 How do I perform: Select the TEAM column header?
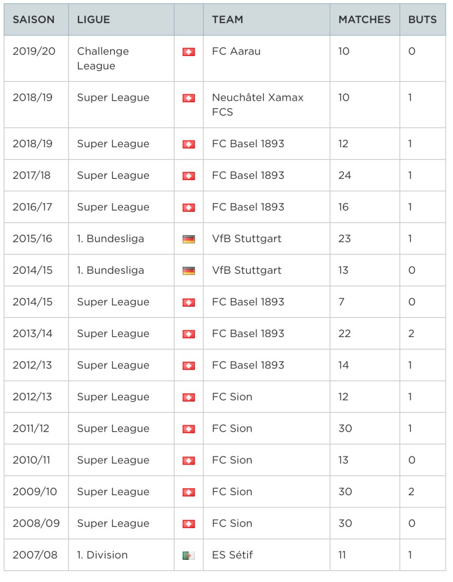[x=228, y=20]
